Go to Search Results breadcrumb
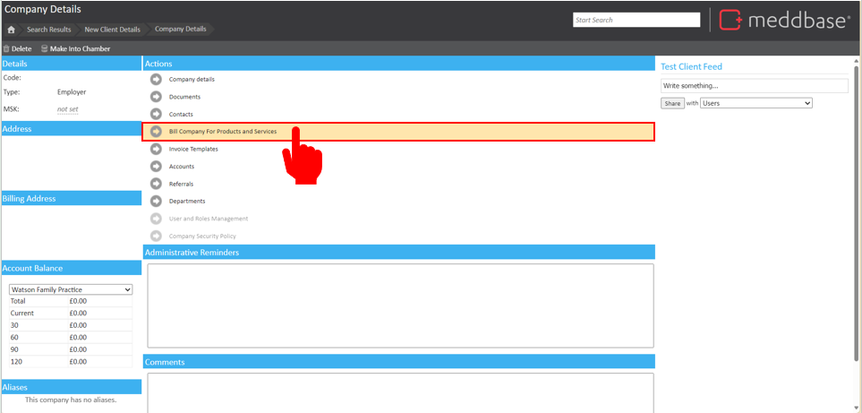Image resolution: width=862 pixels, height=413 pixels. point(48,30)
